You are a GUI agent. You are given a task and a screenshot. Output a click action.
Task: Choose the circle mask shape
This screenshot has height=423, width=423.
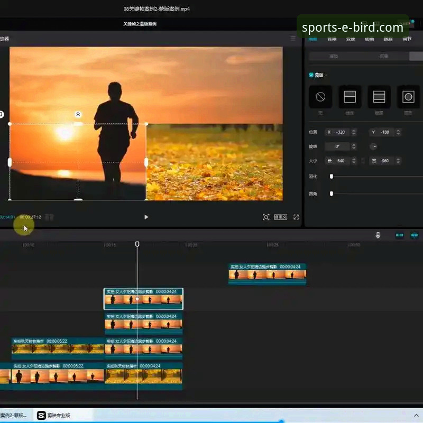pyautogui.click(x=408, y=97)
